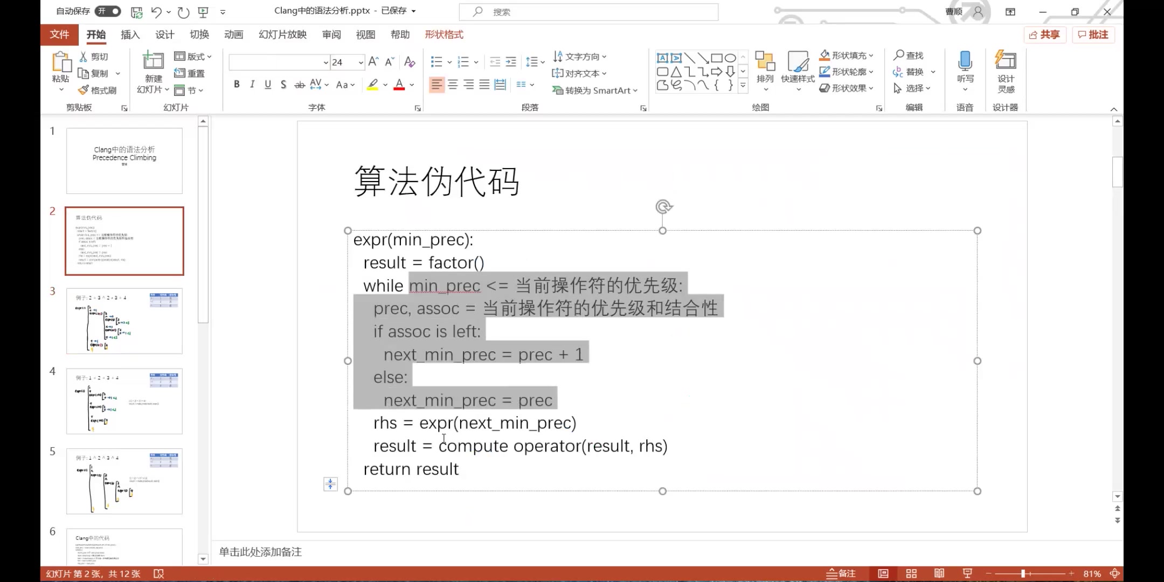Screen dimensions: 1164x582
Task: Toggle Align Right button
Action: click(x=469, y=85)
